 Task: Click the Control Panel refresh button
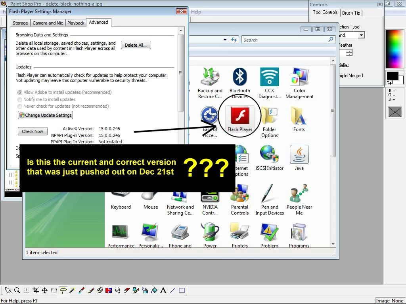click(x=234, y=40)
